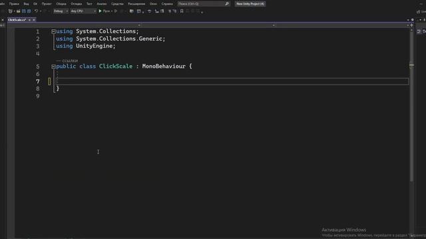Open the Расширения menu

point(136,4)
